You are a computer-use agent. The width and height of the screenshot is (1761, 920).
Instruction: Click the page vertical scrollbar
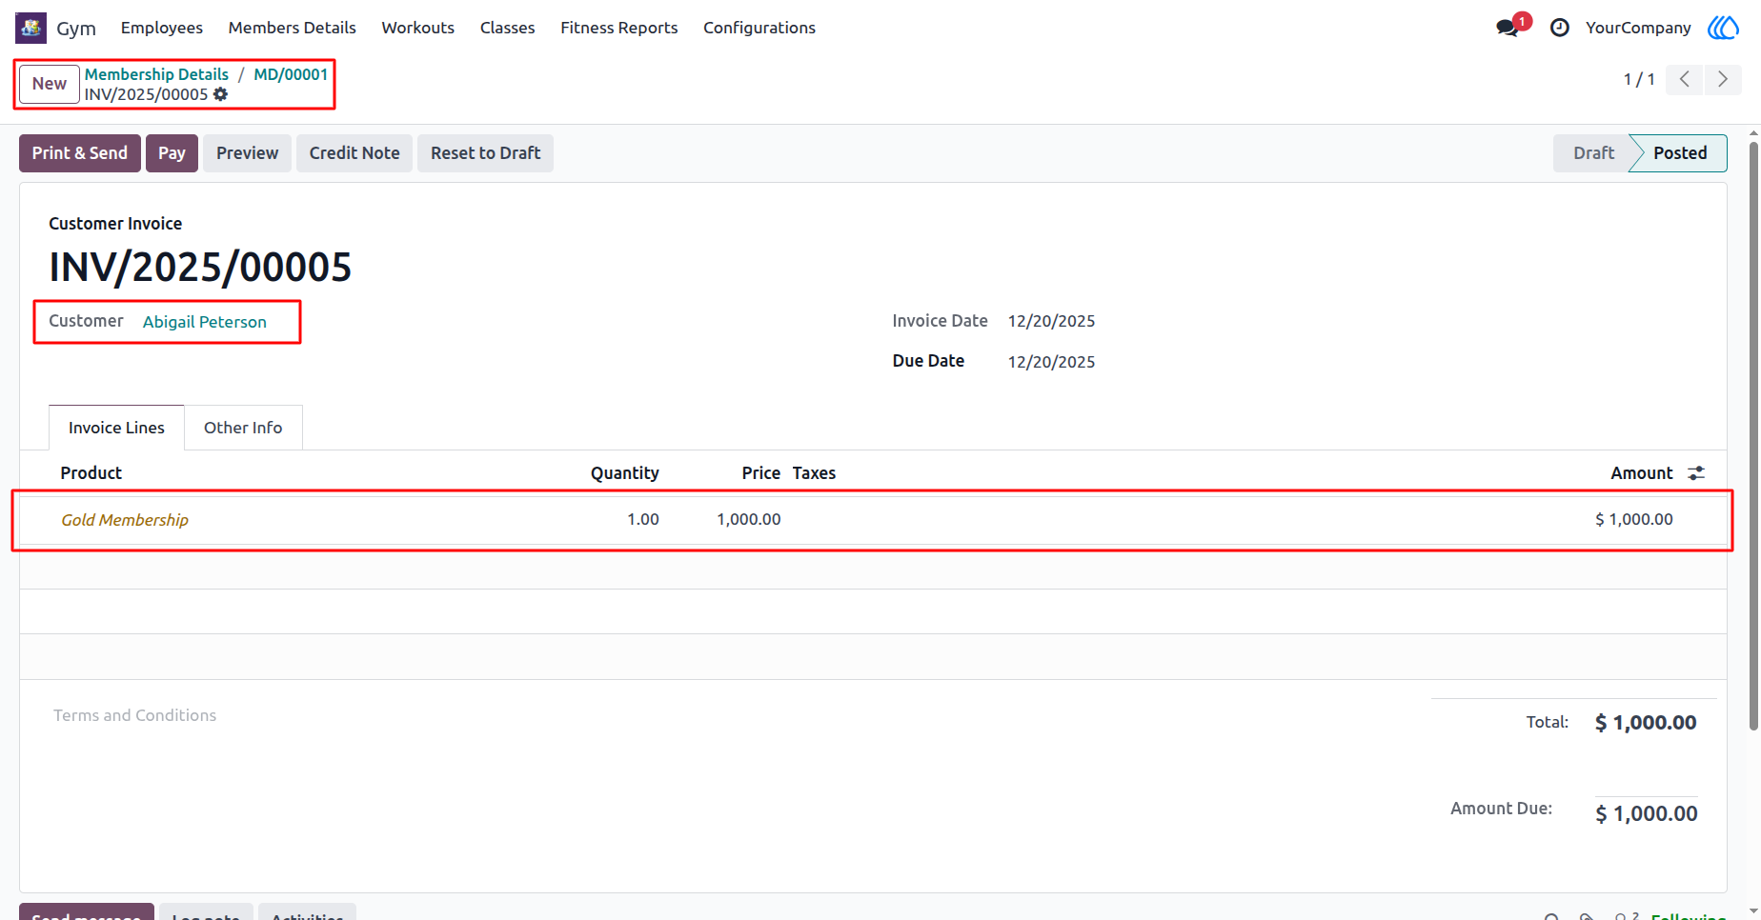click(x=1753, y=436)
